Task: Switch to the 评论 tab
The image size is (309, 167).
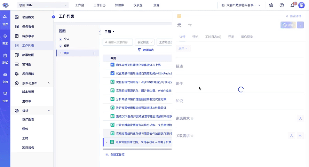Action: point(195,37)
